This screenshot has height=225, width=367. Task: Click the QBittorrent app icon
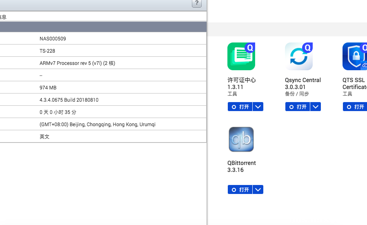pyautogui.click(x=241, y=139)
